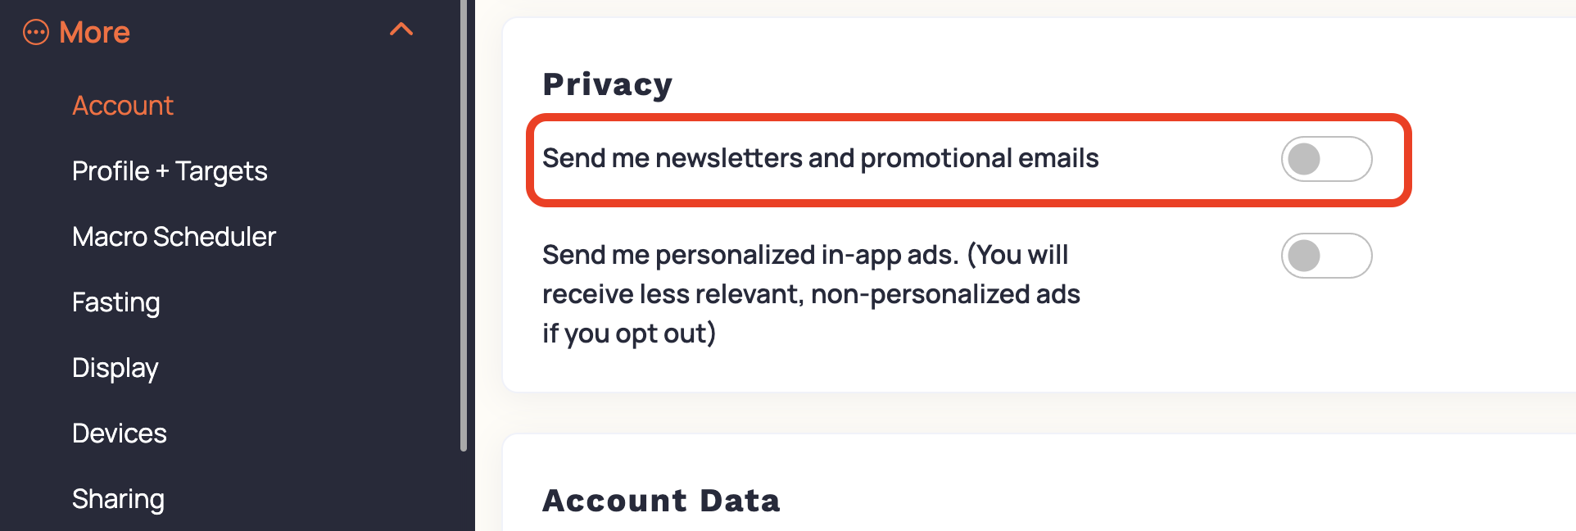The width and height of the screenshot is (1576, 531).
Task: Click the newsletters and promotional emails text
Action: point(820,158)
